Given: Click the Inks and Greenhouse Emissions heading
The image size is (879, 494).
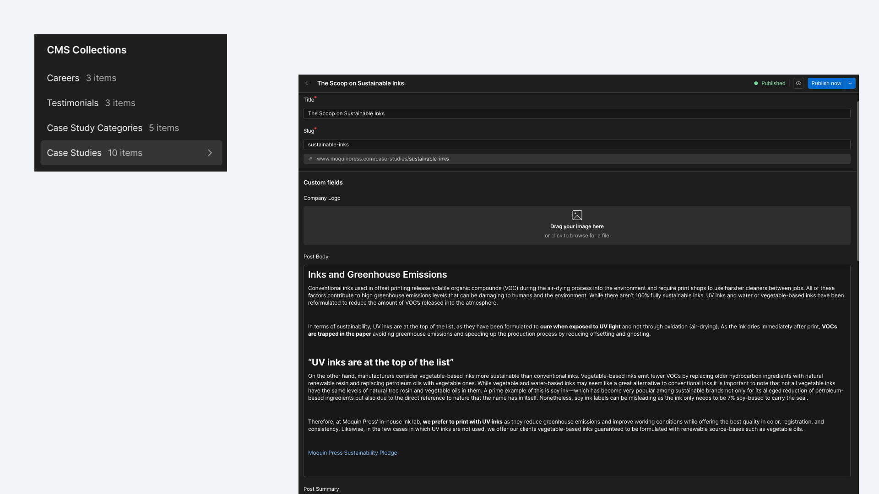Looking at the screenshot, I should pos(377,274).
